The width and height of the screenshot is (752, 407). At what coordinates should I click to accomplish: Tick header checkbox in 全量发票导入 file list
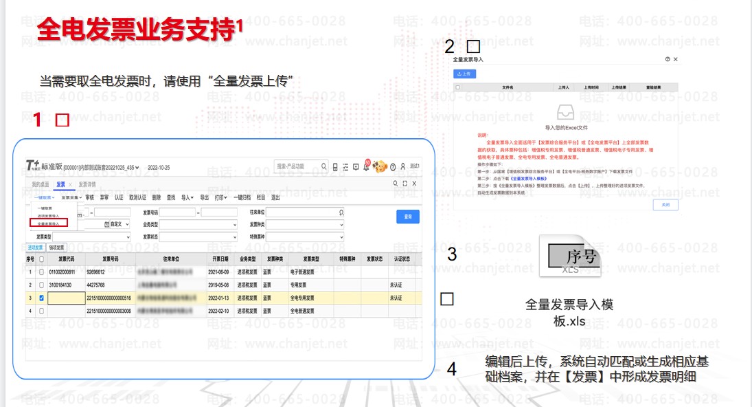(457, 87)
